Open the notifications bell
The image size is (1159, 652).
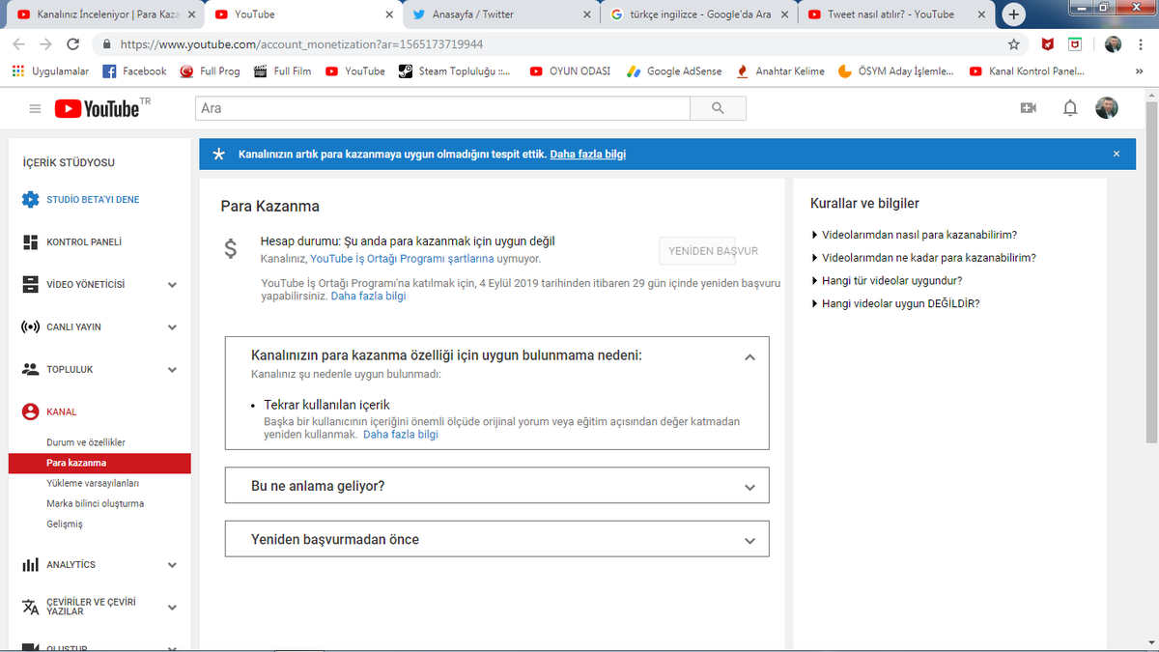pyautogui.click(x=1070, y=108)
